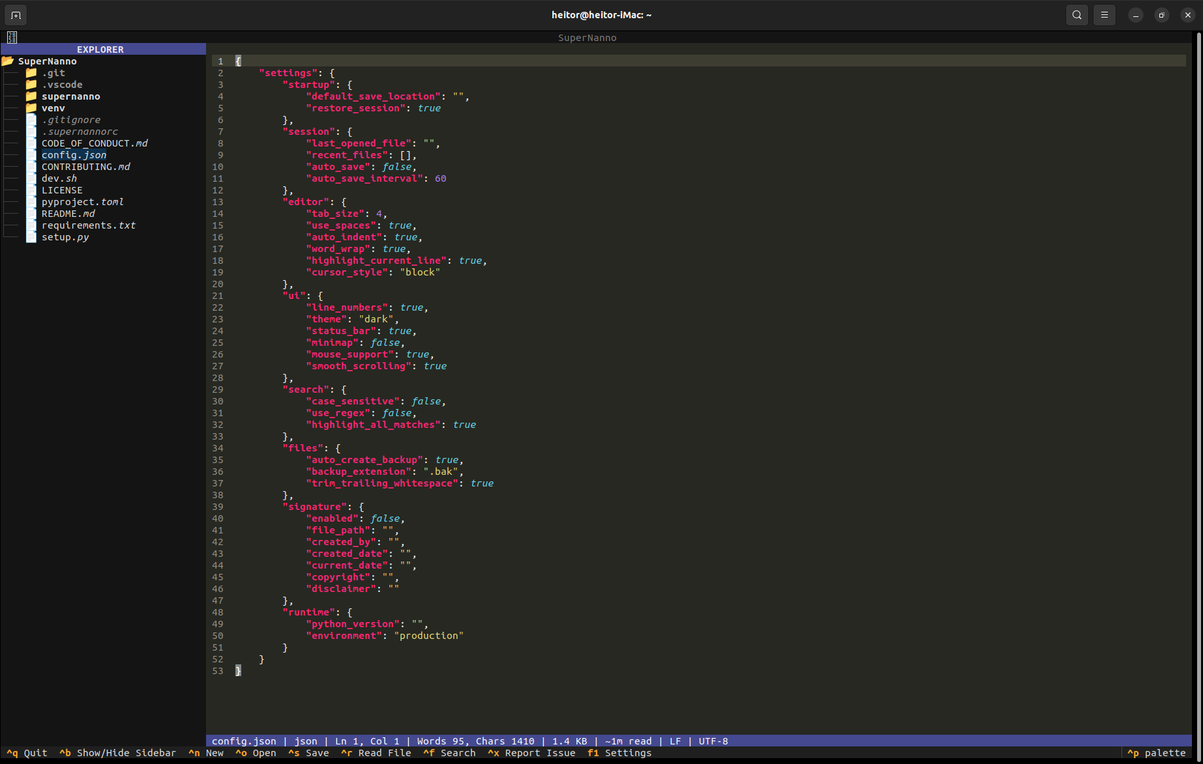The image size is (1203, 764).
Task: Click the "environment" value "production"
Action: (429, 636)
